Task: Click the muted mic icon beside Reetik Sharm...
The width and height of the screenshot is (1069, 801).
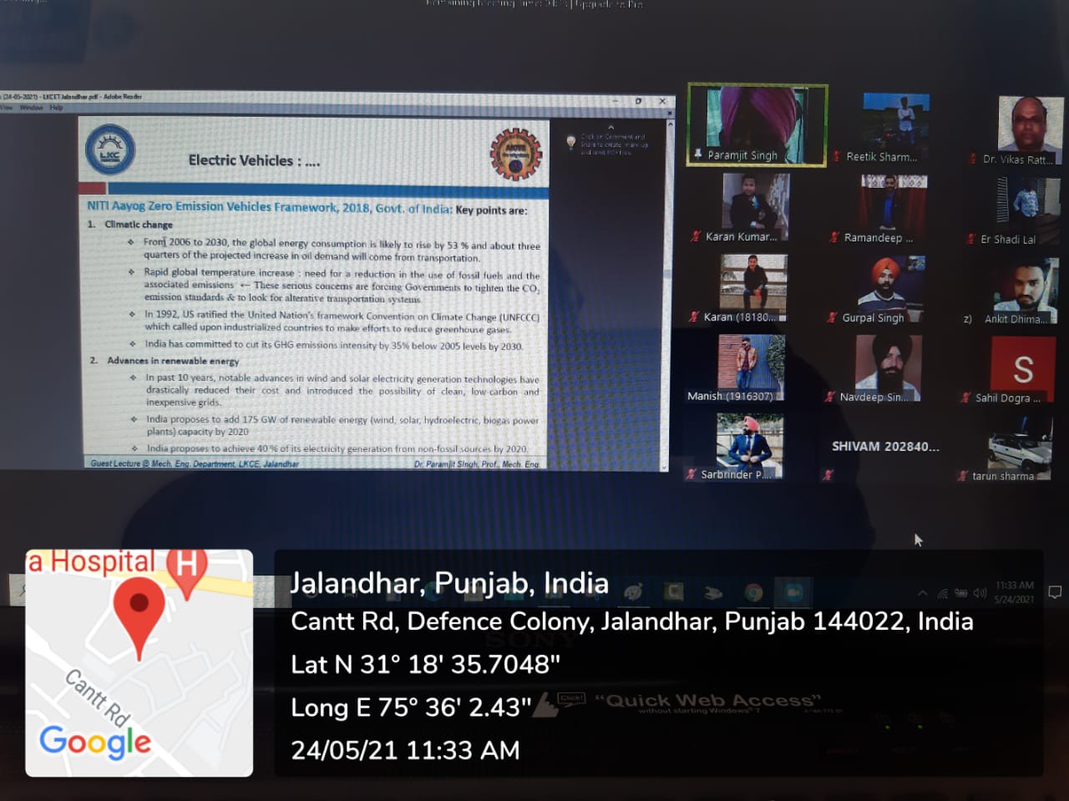Action: tap(838, 156)
